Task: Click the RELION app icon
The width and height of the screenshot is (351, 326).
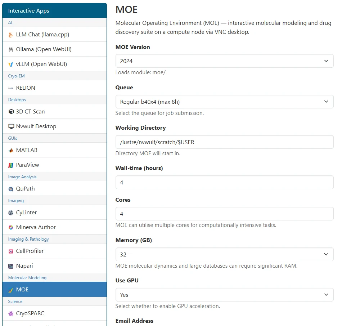Action: tap(11, 88)
